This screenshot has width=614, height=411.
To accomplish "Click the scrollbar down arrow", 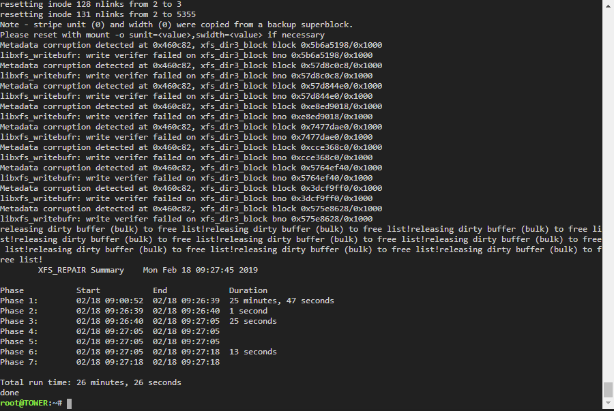I will (608, 404).
